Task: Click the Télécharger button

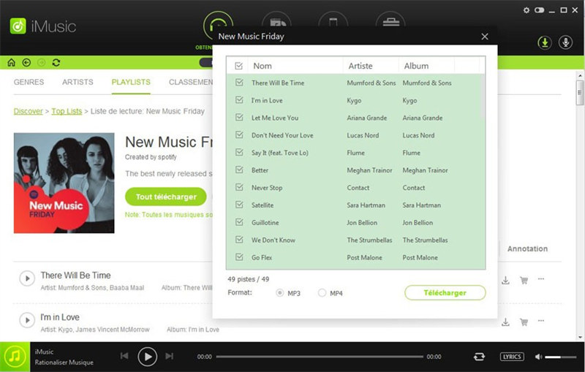Action: [445, 292]
